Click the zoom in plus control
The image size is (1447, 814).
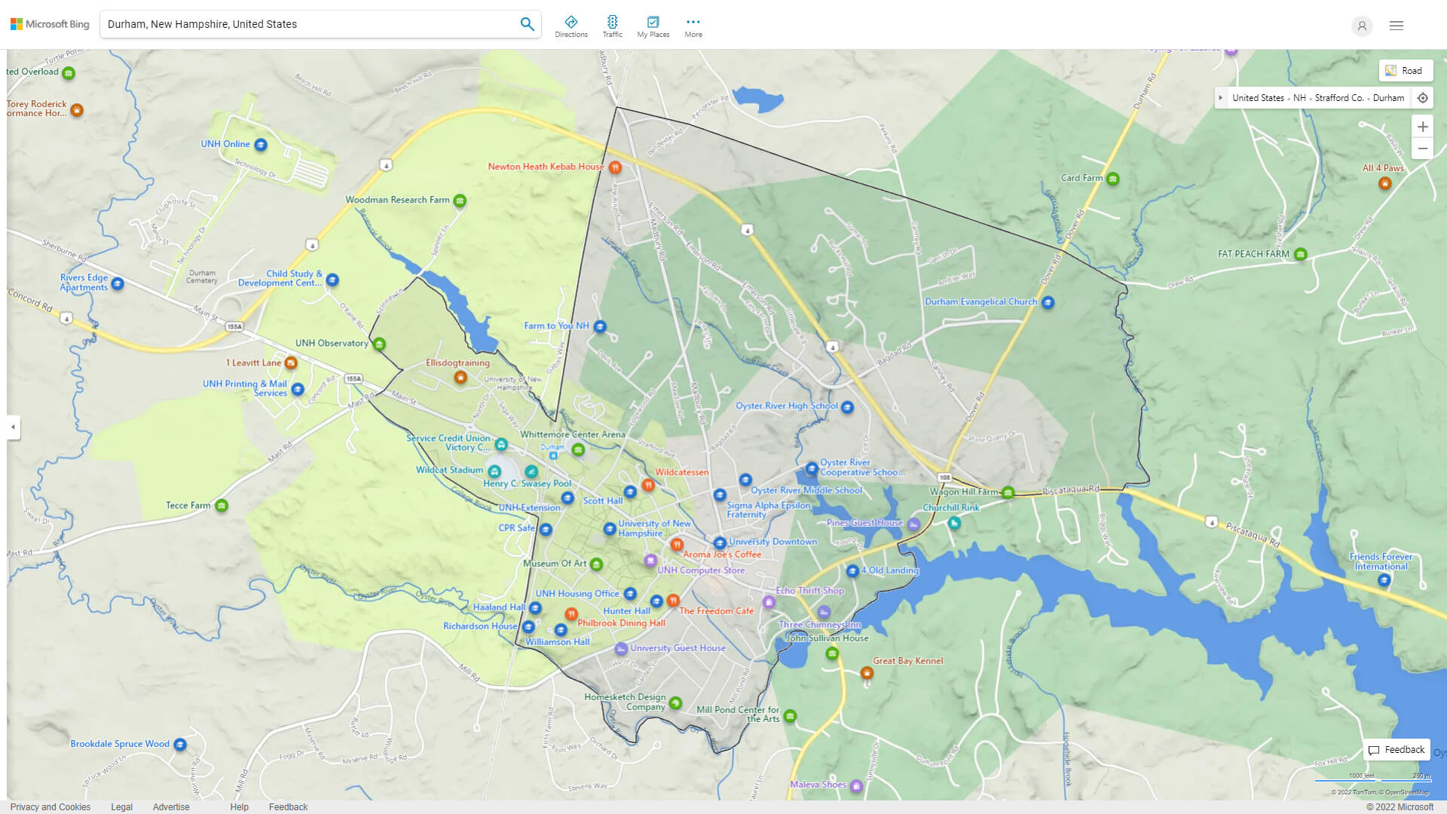tap(1423, 127)
